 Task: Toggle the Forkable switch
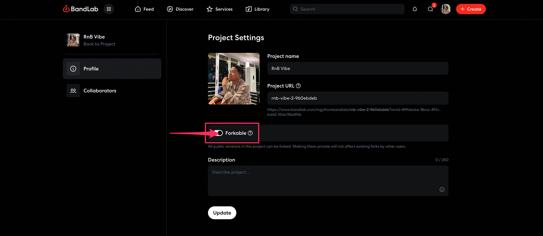[x=219, y=133]
